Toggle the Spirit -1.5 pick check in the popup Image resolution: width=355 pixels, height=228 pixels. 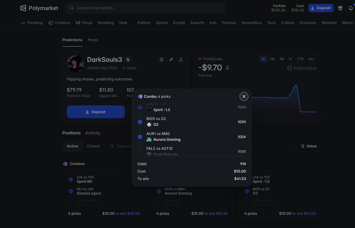pyautogui.click(x=140, y=107)
